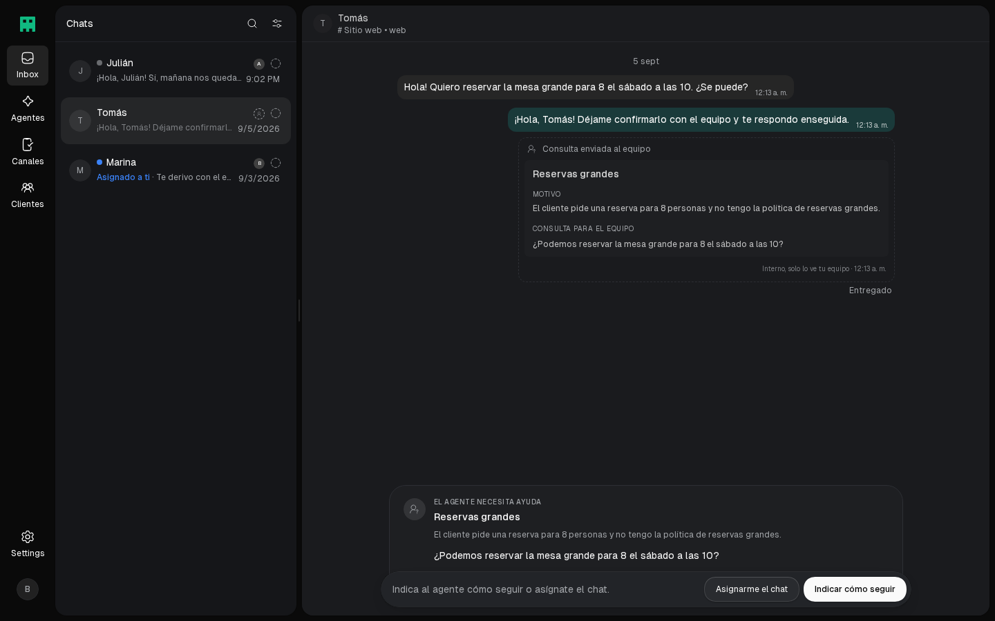Click the Tomás name in header
995x621 pixels.
(353, 18)
